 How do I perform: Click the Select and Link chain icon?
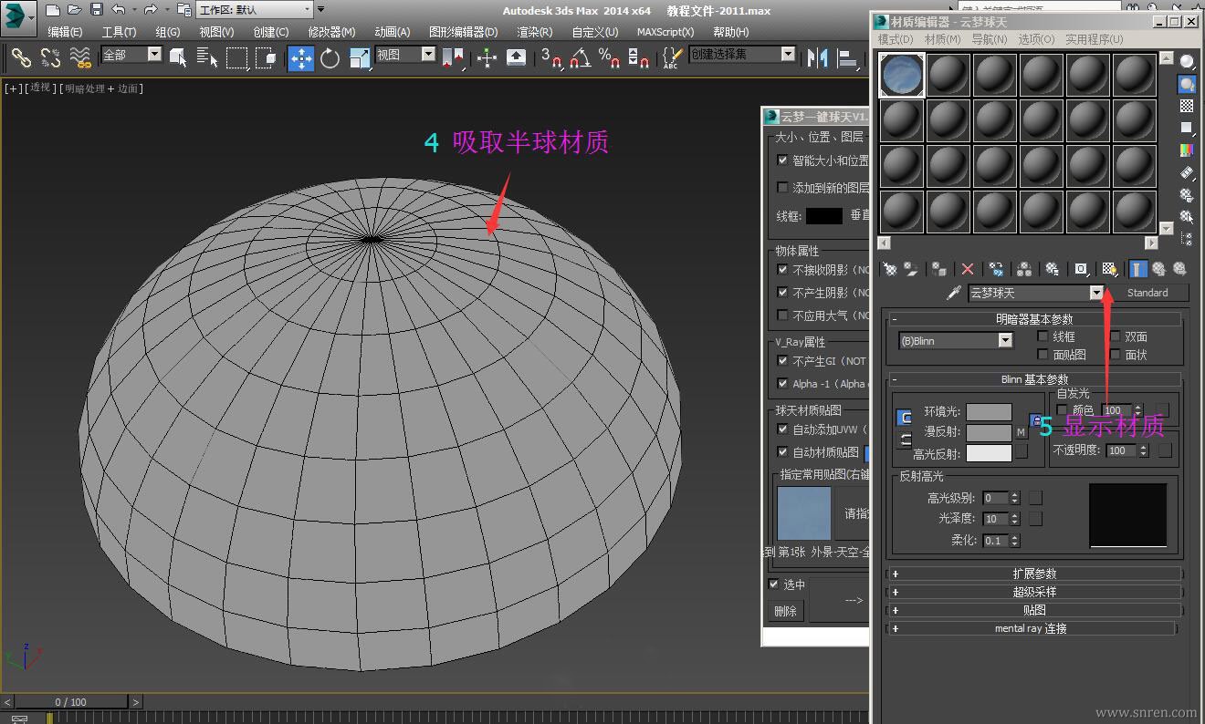click(x=21, y=58)
